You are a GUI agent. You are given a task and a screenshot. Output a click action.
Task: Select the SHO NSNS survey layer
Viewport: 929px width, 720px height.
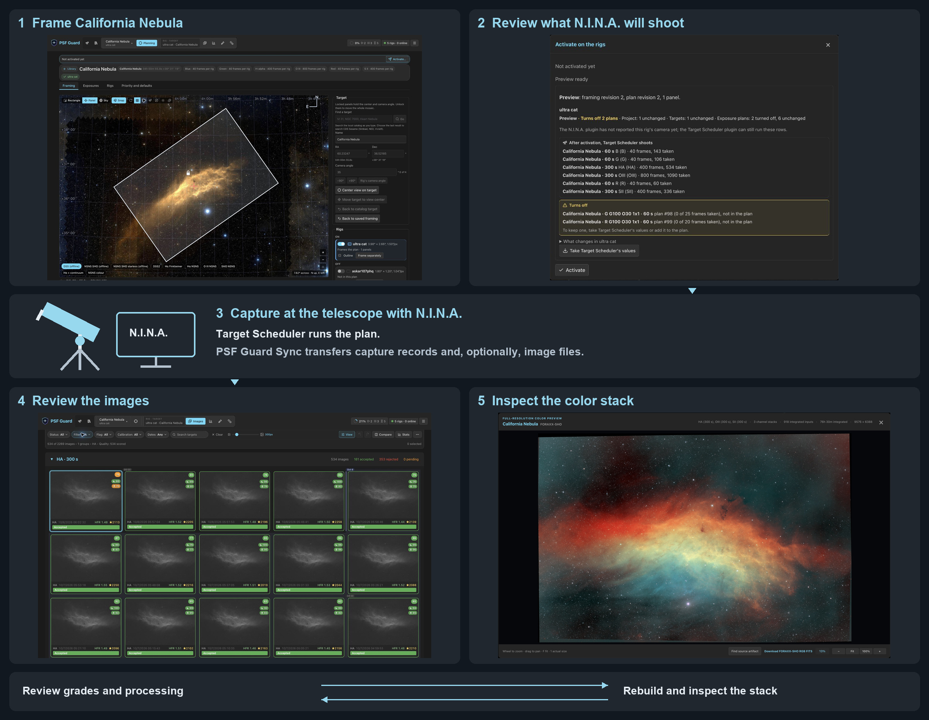point(228,266)
